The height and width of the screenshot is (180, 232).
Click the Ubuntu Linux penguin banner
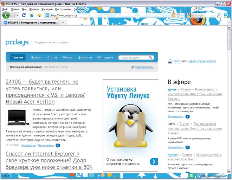tap(130, 126)
